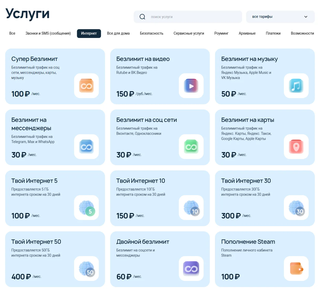Open the «Твой Интернет 5» title
Viewport: 320px width, 292px height.
coord(34,181)
